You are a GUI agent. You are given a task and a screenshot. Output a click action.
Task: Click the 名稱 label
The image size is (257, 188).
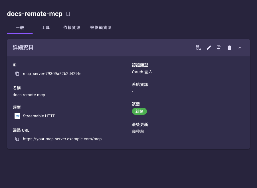17,88
